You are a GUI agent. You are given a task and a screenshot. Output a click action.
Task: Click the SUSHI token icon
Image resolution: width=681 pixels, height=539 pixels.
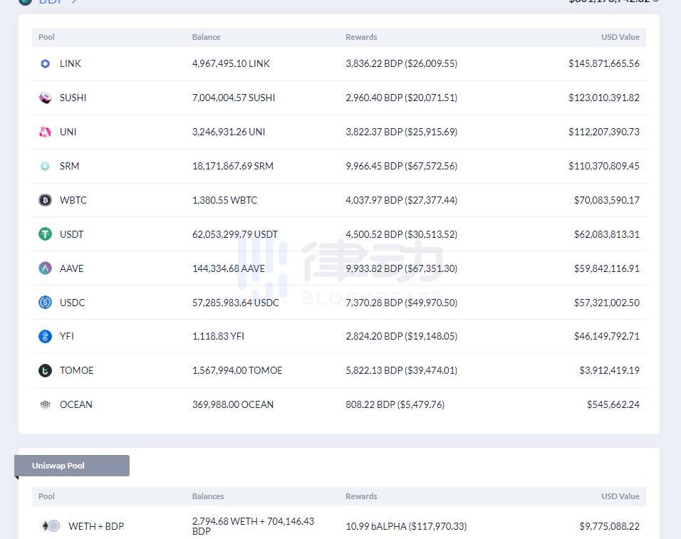45,98
